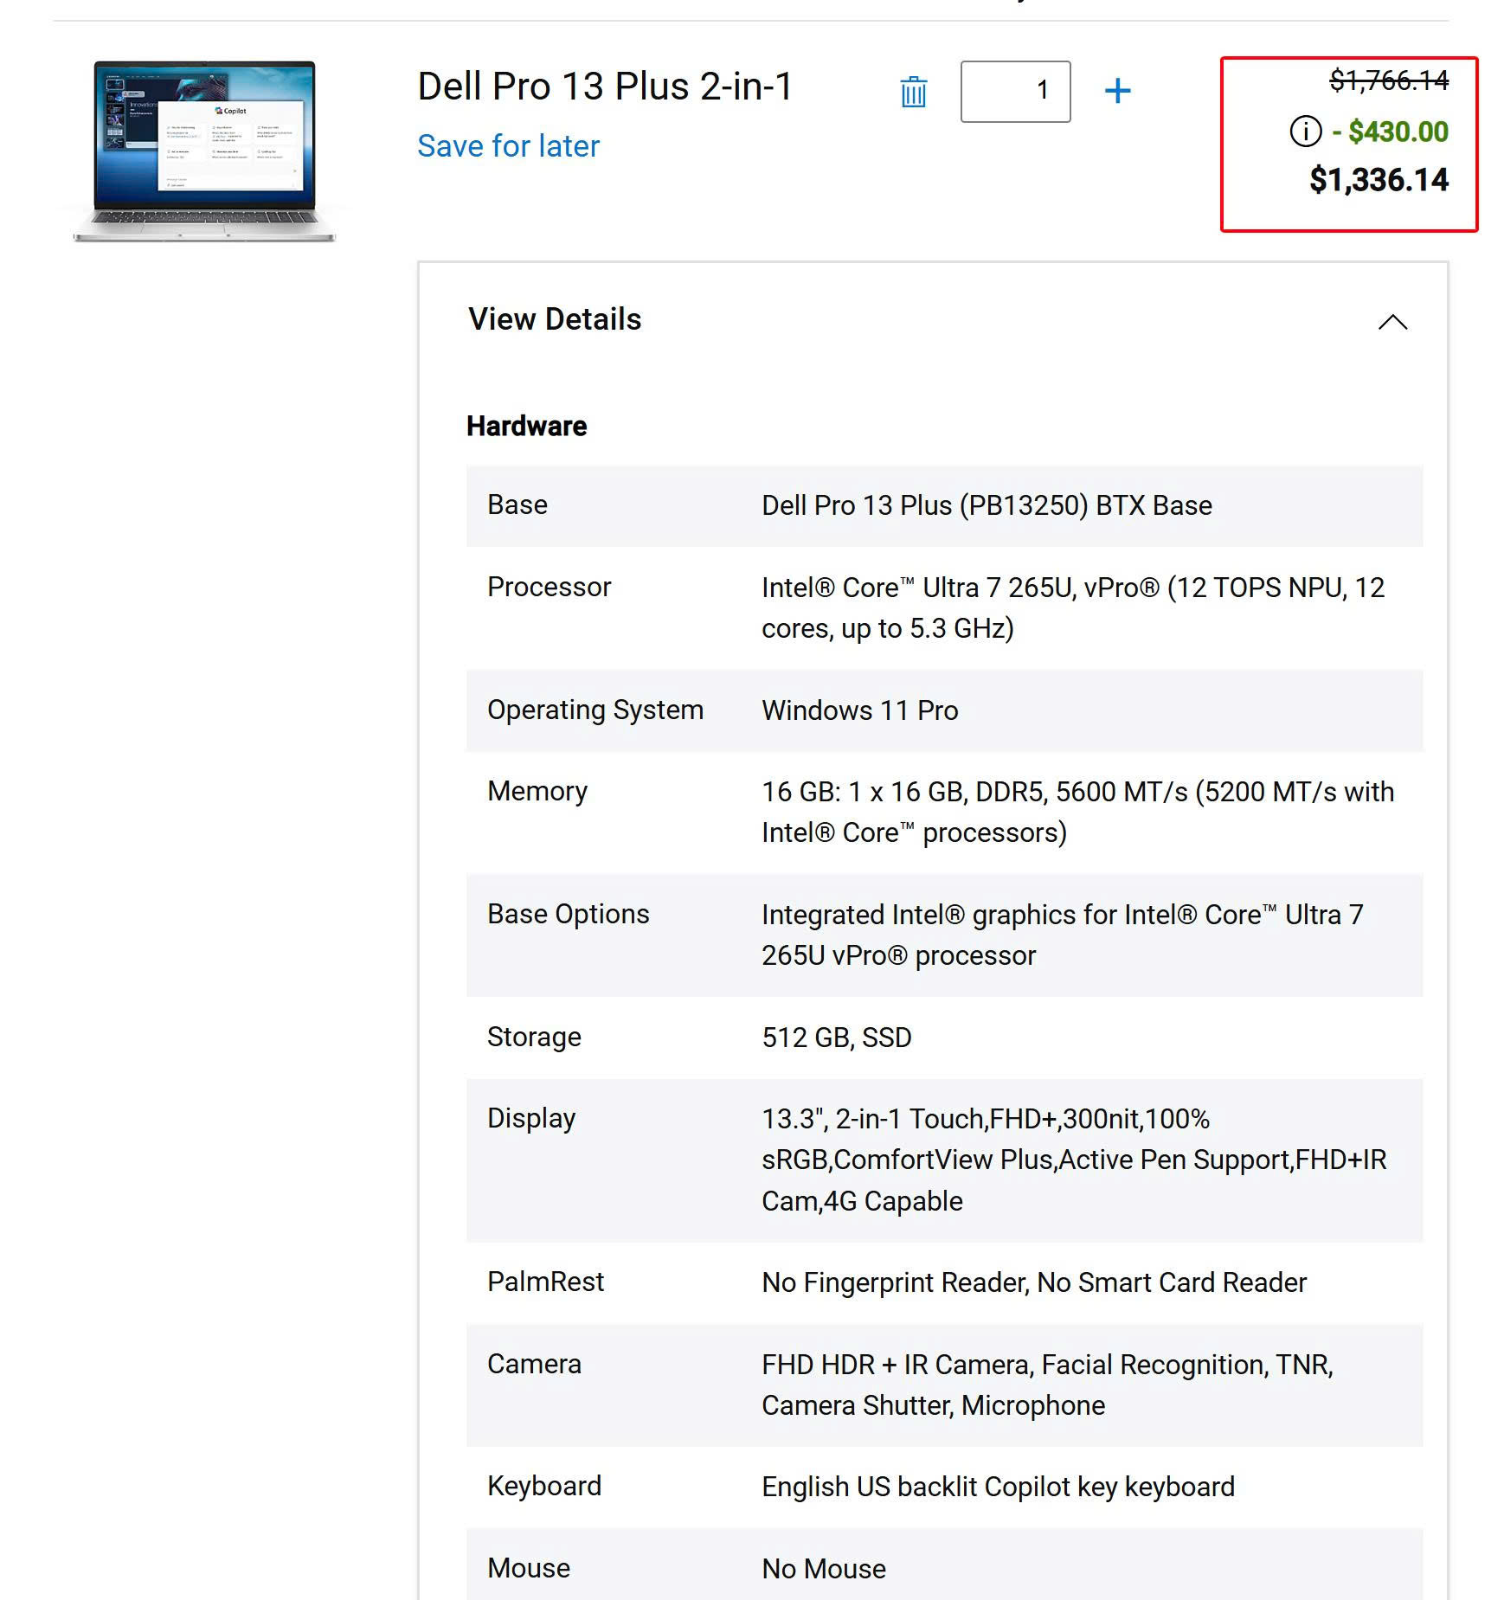Click the View Details heading
The height and width of the screenshot is (1600, 1504).
555,319
